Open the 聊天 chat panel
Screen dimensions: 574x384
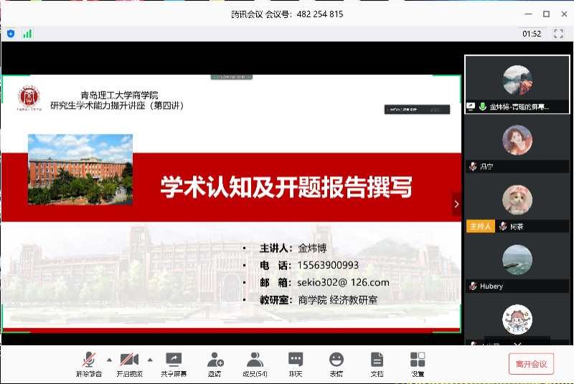(296, 363)
